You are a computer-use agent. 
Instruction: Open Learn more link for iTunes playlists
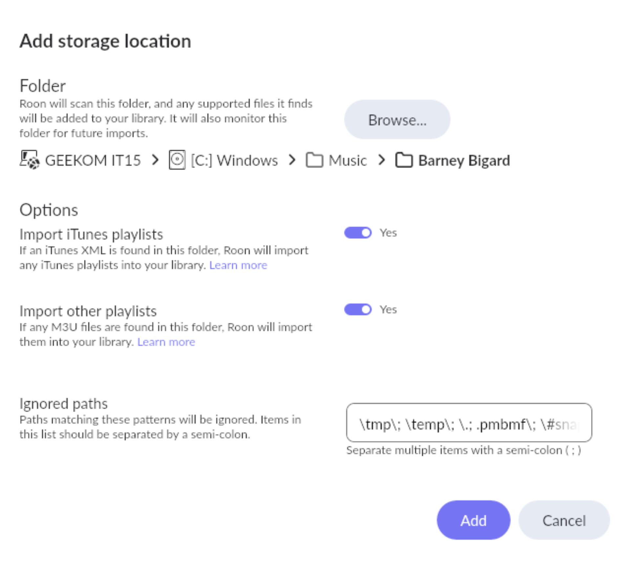click(238, 265)
